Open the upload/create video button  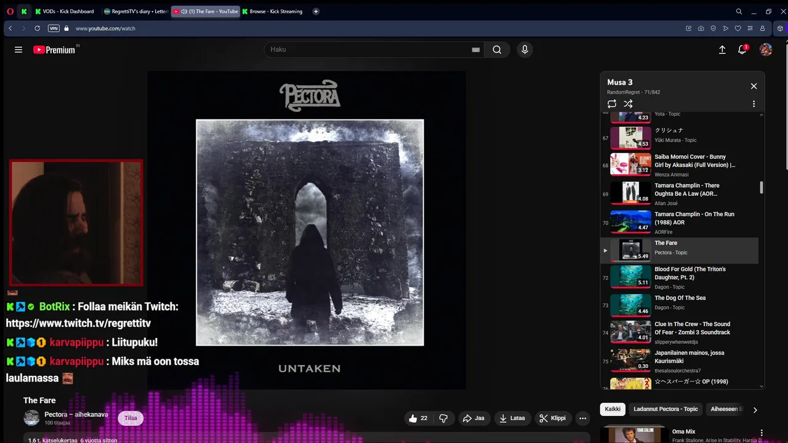(x=722, y=50)
